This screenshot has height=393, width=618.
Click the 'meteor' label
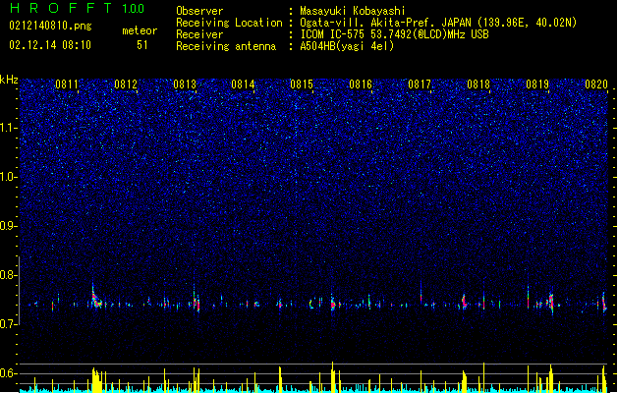tap(140, 30)
